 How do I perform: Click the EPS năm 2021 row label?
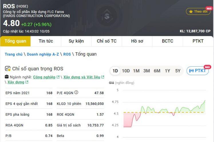click(17, 93)
